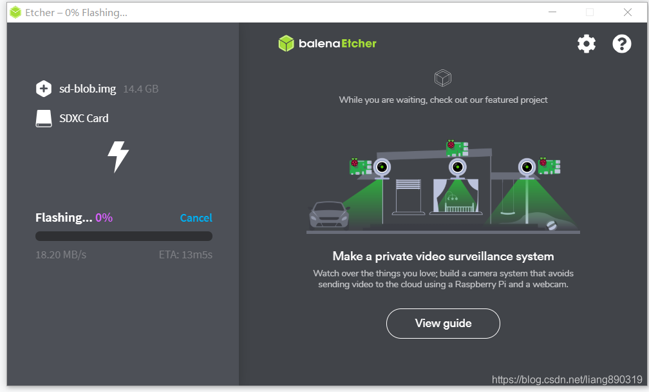Click the Flashing... status label

click(64, 217)
